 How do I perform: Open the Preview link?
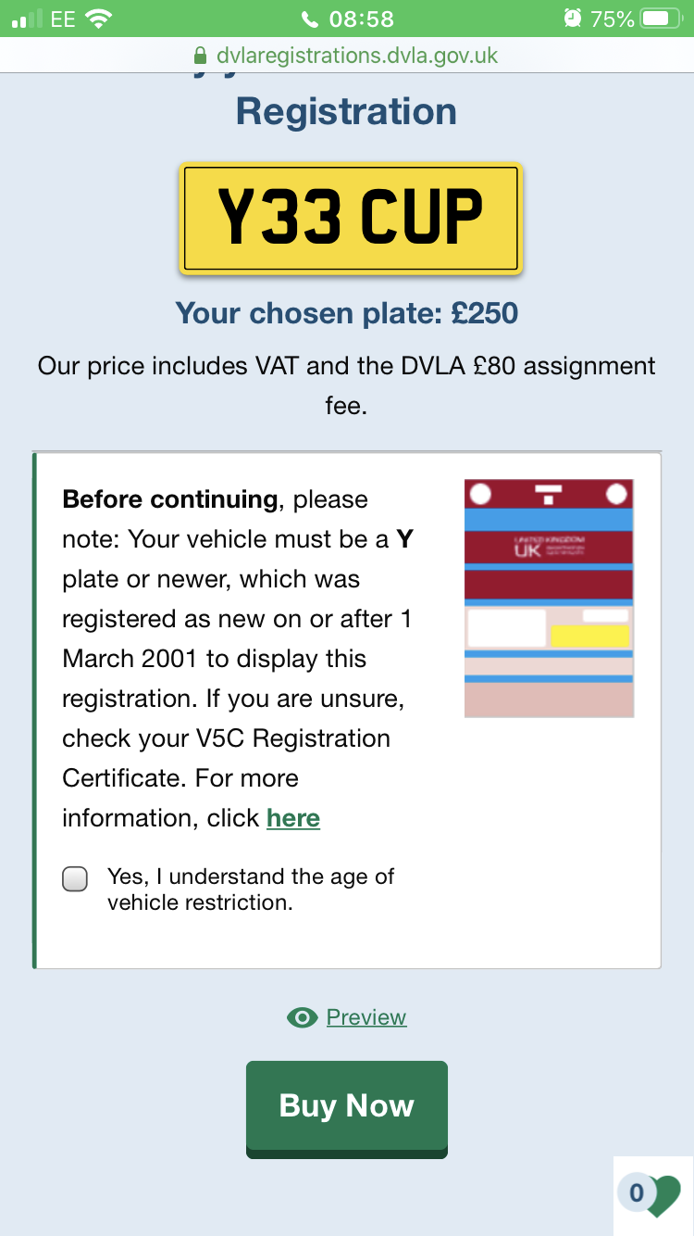tap(366, 1017)
